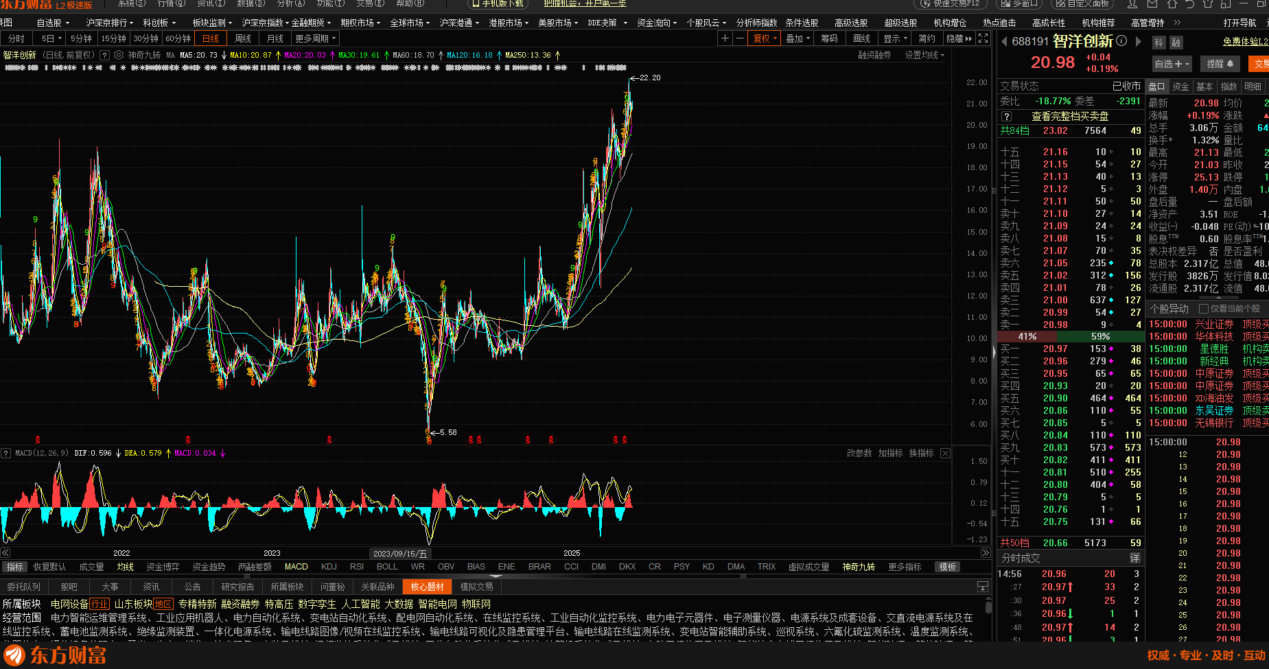Click 查看完整档买卖盘 link
1269x669 pixels.
coord(1070,116)
